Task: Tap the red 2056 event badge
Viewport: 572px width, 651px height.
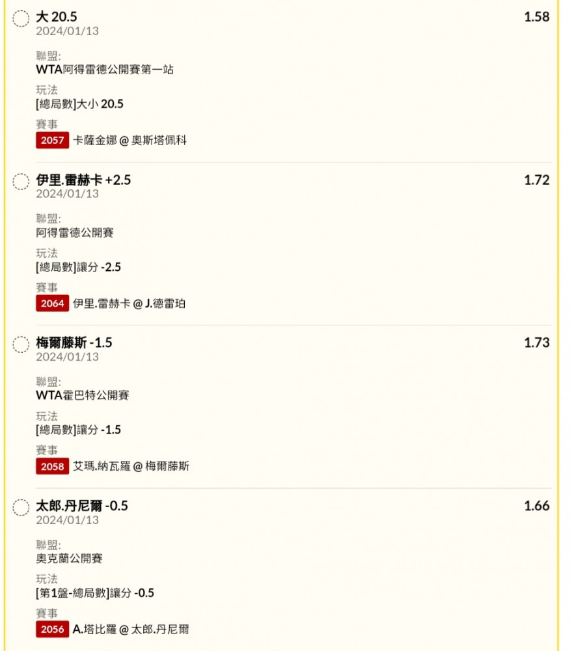Action: 52,629
